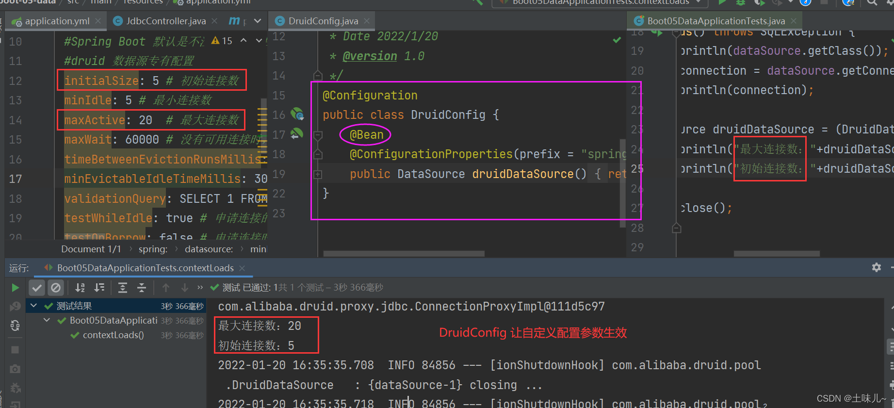Click the horizontal scrollbar under the tests editor

click(x=776, y=254)
